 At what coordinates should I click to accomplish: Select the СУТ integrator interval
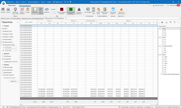93,11
